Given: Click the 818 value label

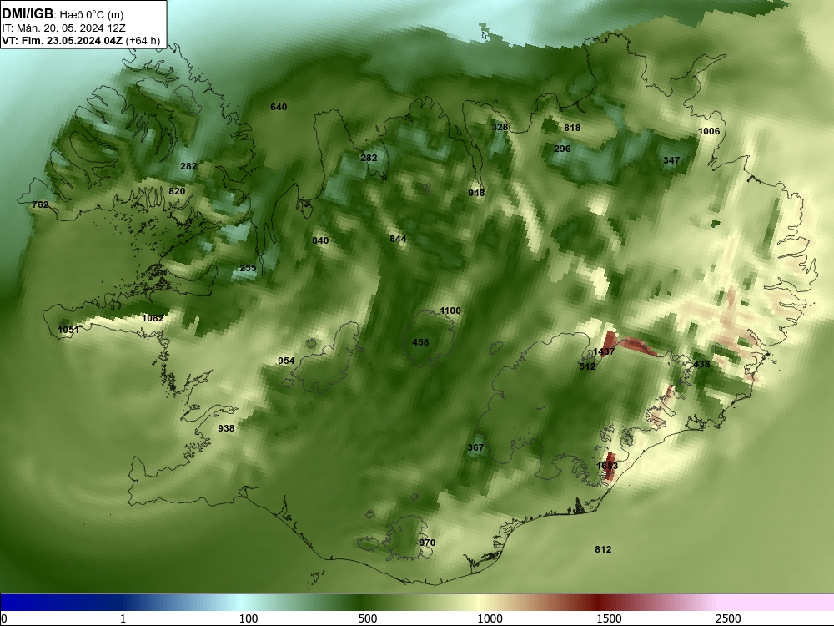Looking at the screenshot, I should pyautogui.click(x=572, y=128).
